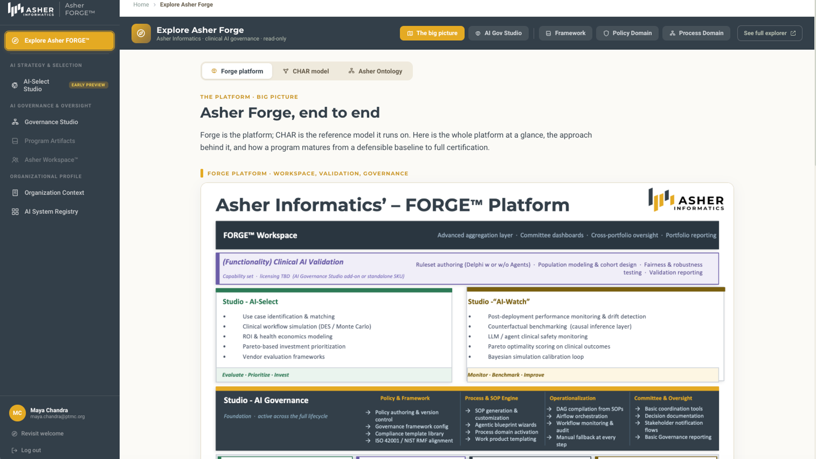
Task: Click the Policy Domain shield icon
Action: pyautogui.click(x=606, y=33)
